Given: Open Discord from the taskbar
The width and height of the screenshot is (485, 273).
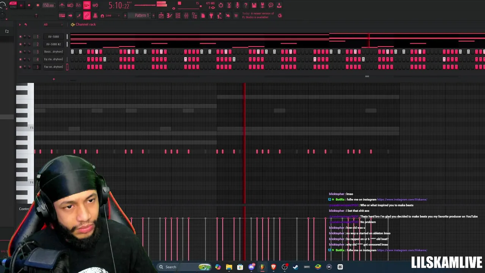Looking at the screenshot, I should [x=251, y=267].
